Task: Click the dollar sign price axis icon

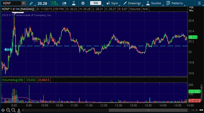Action: tap(19, 110)
